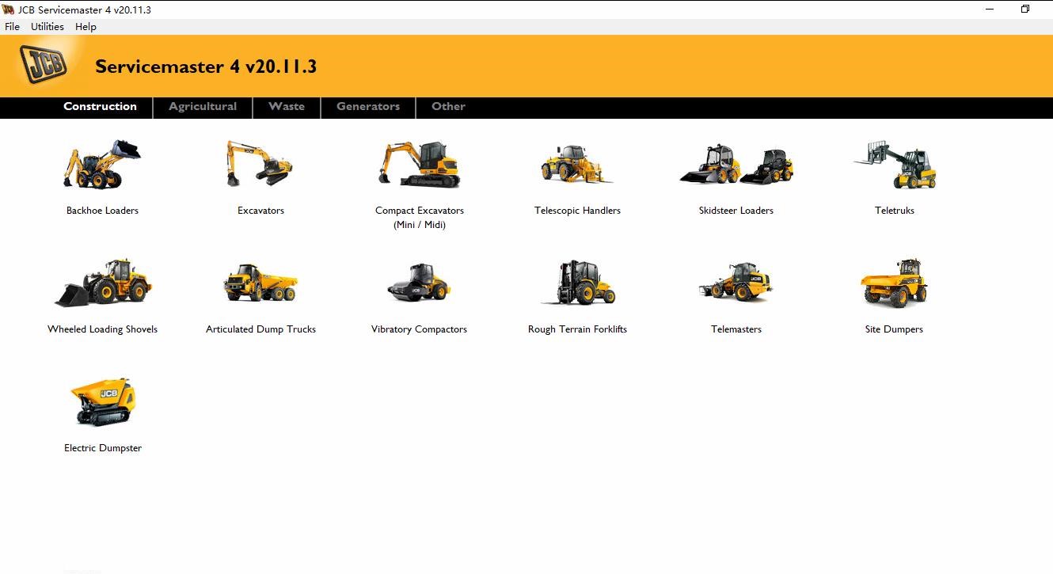Viewport: 1053px width, 574px height.
Task: Select the Articulated Dump Trucks icon
Action: (260, 283)
